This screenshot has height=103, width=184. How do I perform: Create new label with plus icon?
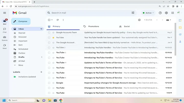tap(41, 72)
